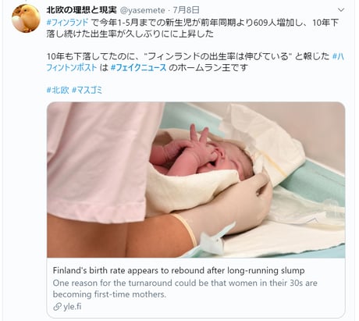Click the quoted フィンランドの出生率は伸びている text

218,56
